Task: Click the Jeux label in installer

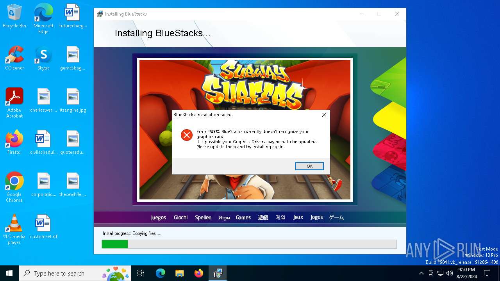Action: [298, 217]
